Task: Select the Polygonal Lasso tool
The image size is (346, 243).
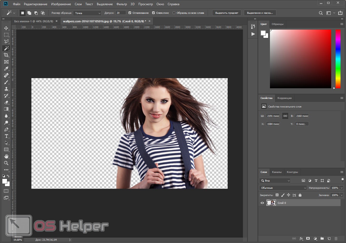Action: click(x=6, y=42)
